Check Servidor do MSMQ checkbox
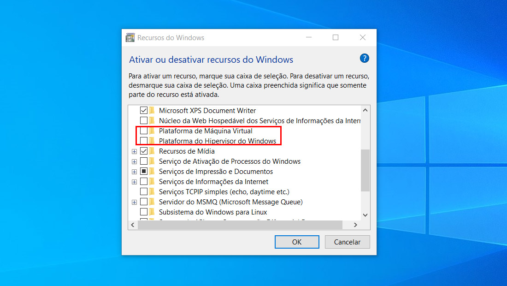 (x=144, y=202)
